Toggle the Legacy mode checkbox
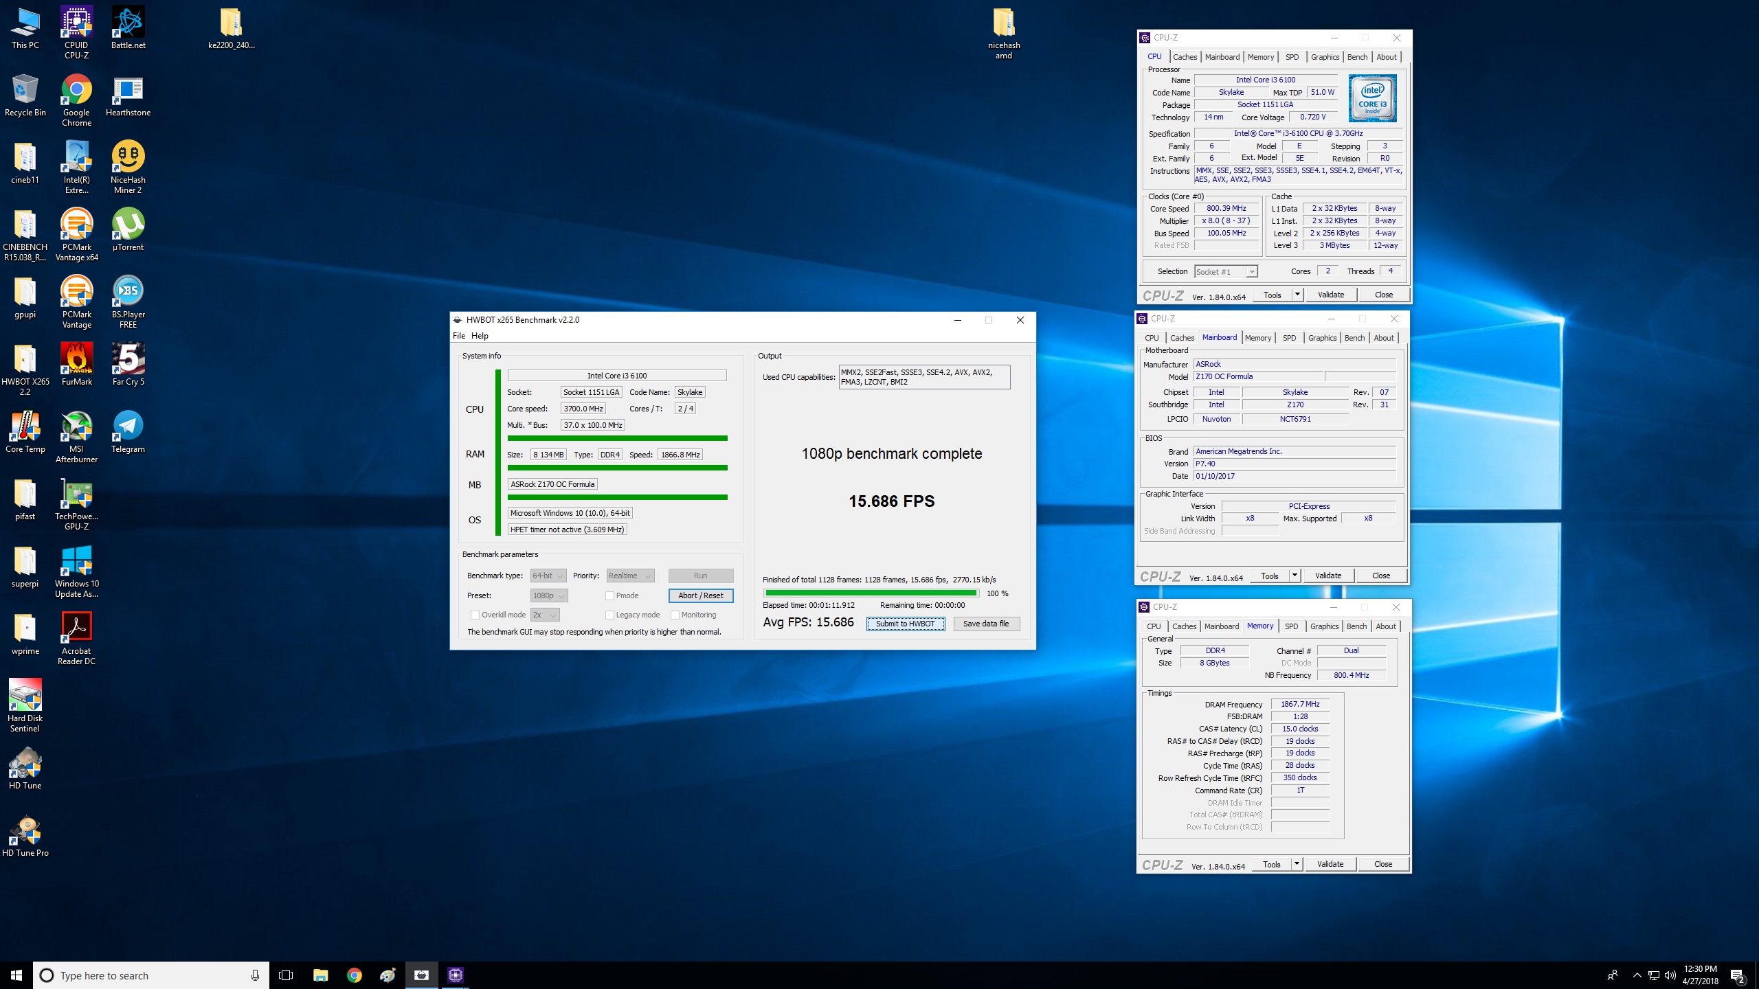Viewport: 1759px width, 989px height. [609, 615]
